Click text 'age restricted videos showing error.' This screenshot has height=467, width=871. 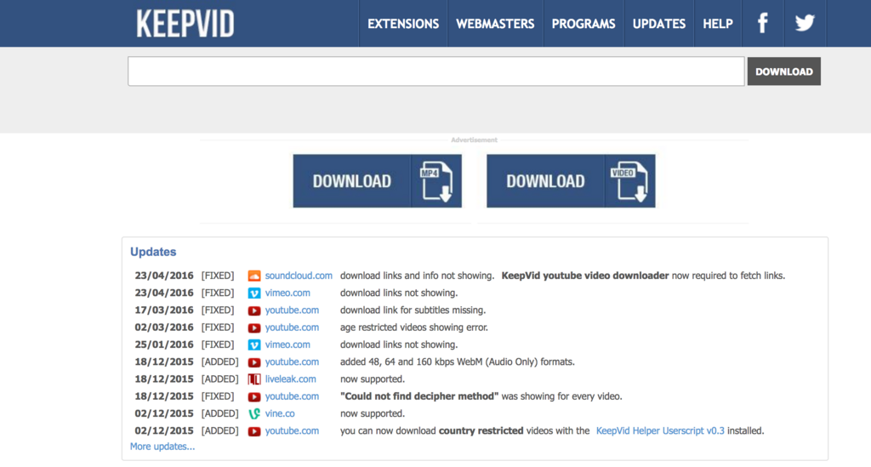pyautogui.click(x=414, y=327)
